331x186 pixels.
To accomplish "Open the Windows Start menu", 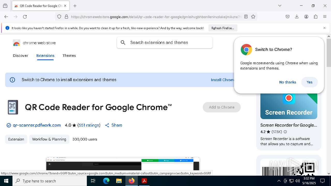I will coord(6,181).
